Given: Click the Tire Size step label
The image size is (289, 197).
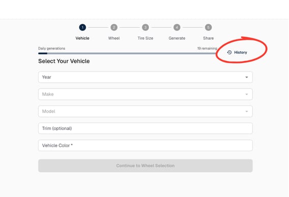Looking at the screenshot, I should 146,38.
